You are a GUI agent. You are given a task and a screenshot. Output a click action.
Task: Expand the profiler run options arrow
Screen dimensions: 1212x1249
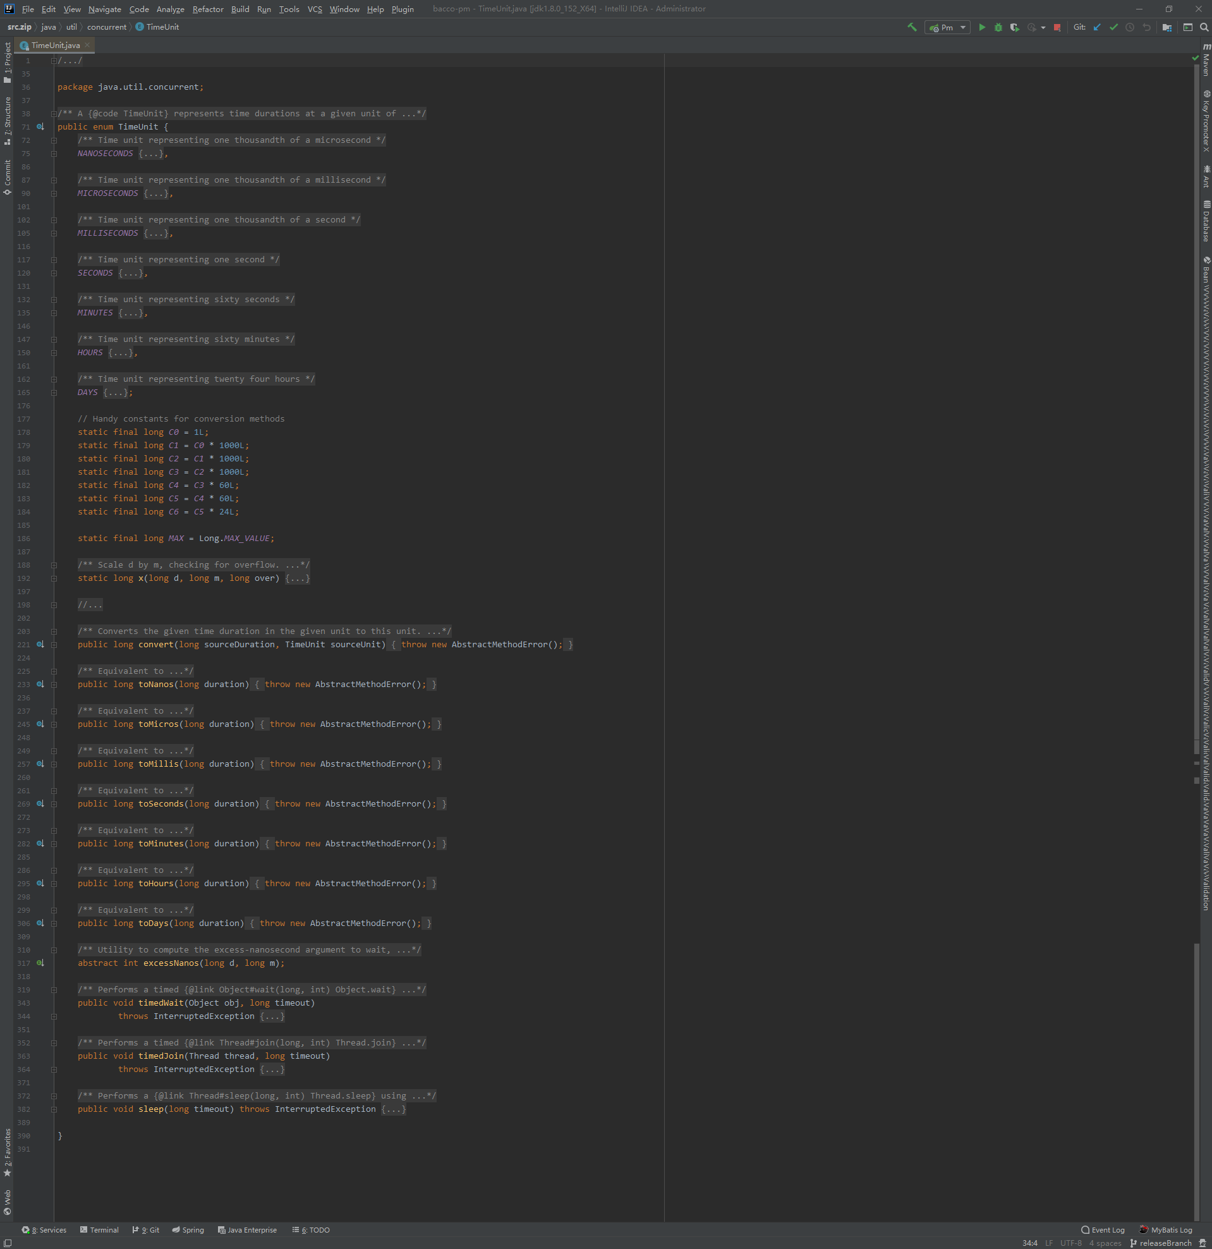pos(1043,27)
